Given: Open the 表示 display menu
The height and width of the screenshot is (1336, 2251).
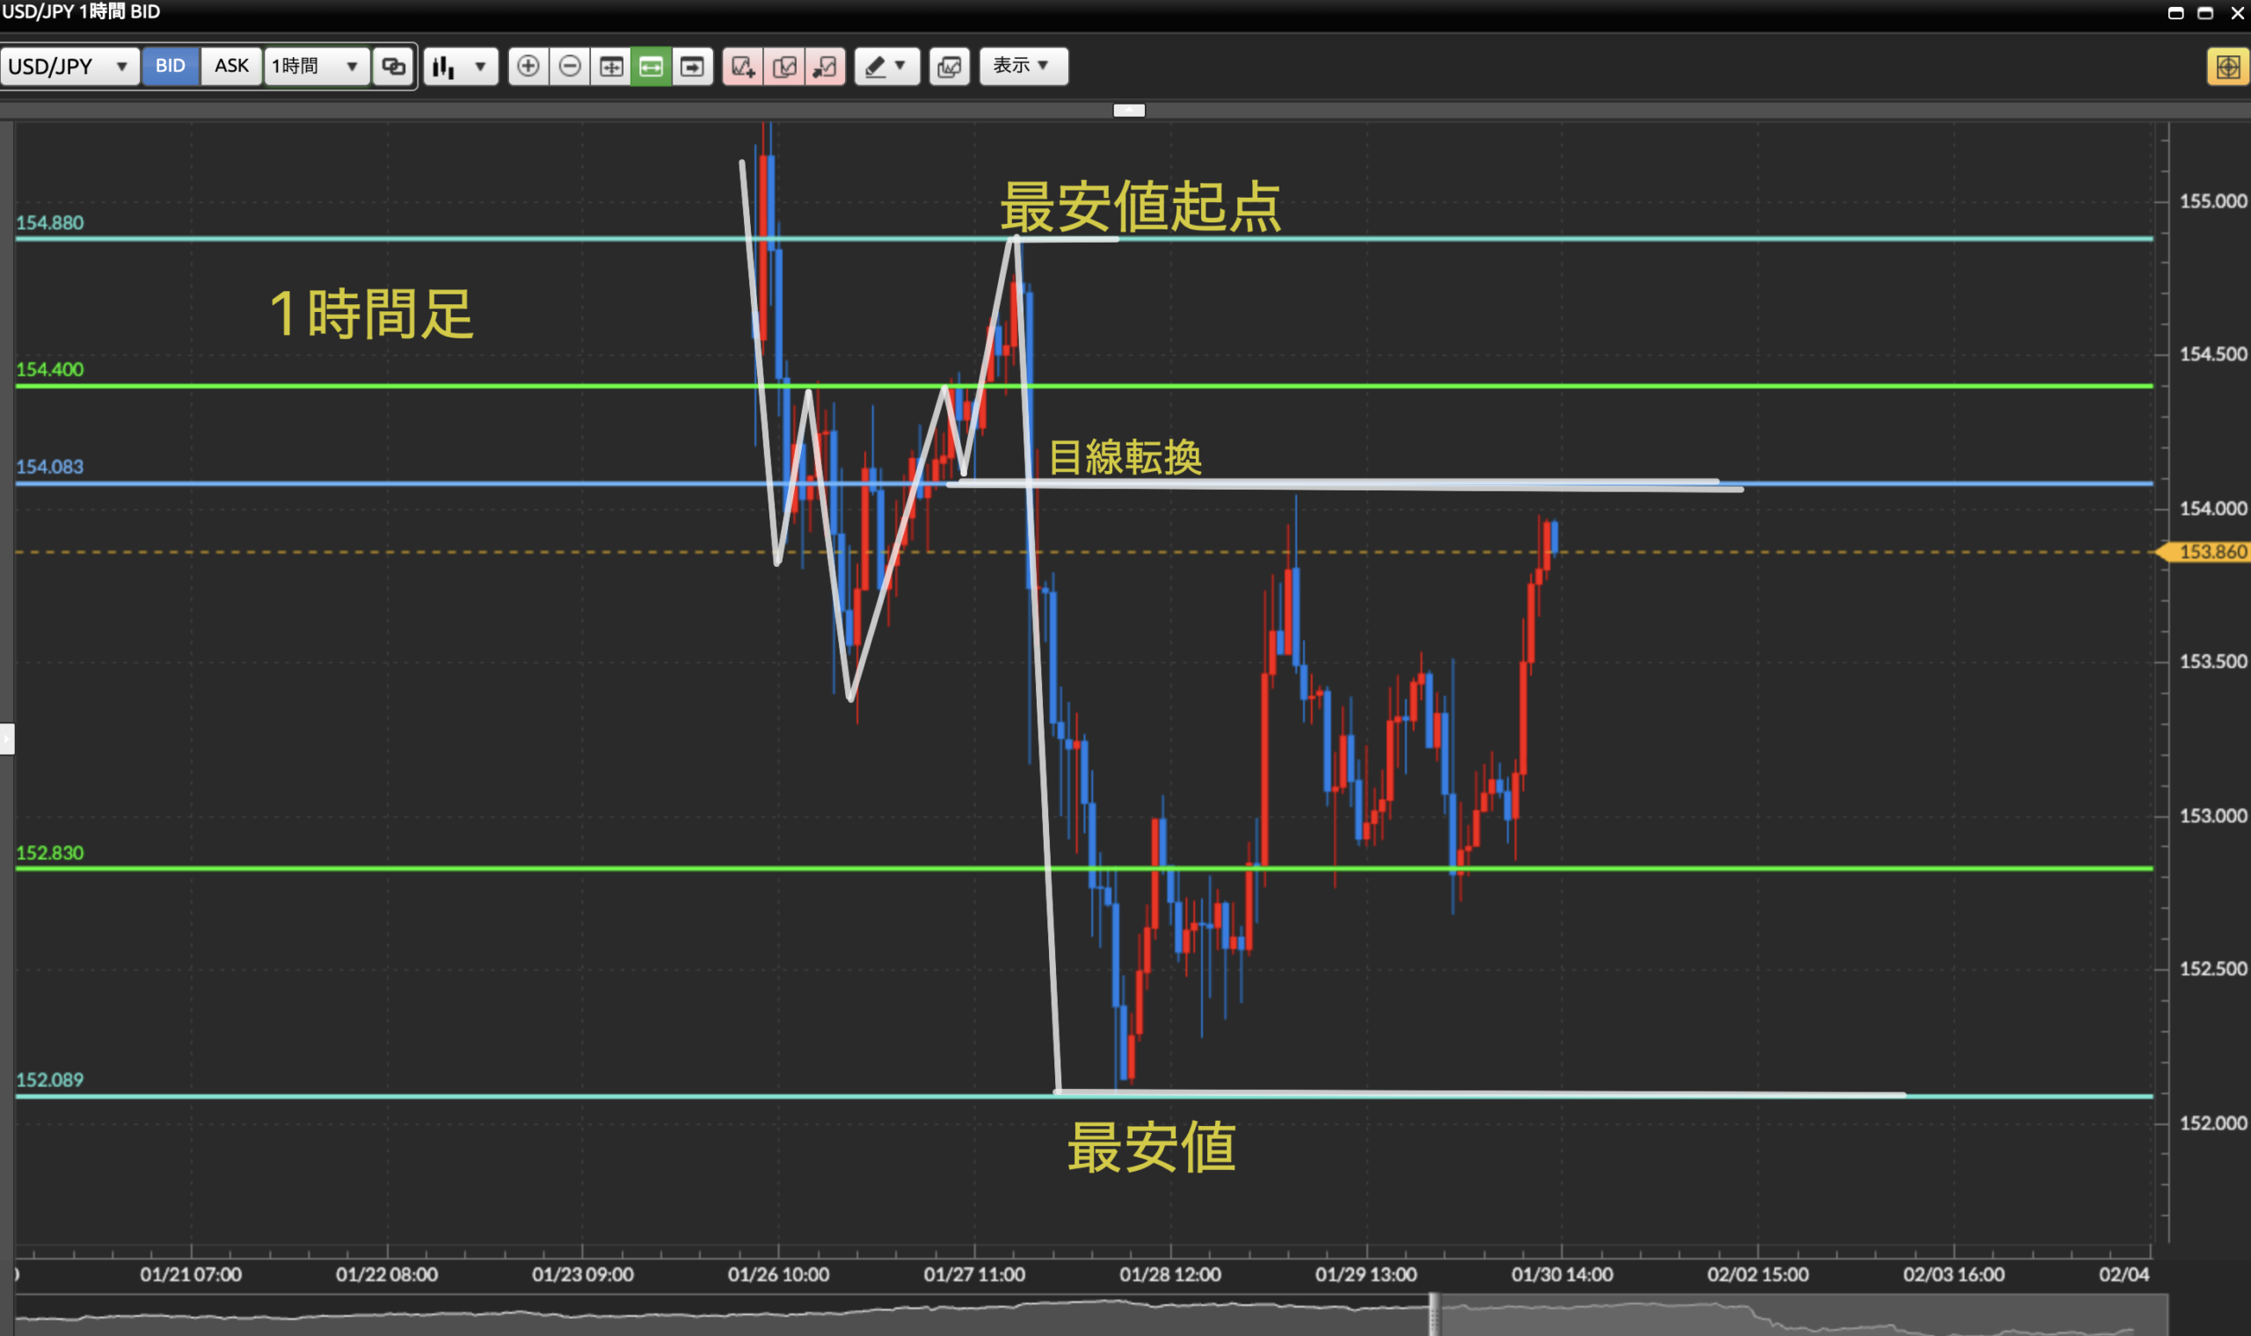Looking at the screenshot, I should pyautogui.click(x=1023, y=66).
